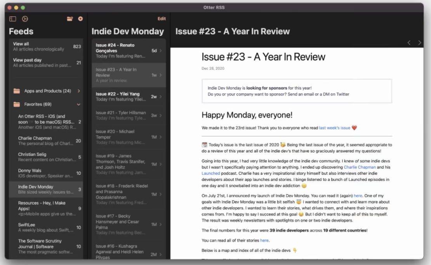
Task: Open Issue #24 chevron arrow
Action: 161,51
